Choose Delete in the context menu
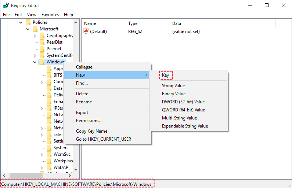Viewport: 292px width, 188px height. click(107, 93)
